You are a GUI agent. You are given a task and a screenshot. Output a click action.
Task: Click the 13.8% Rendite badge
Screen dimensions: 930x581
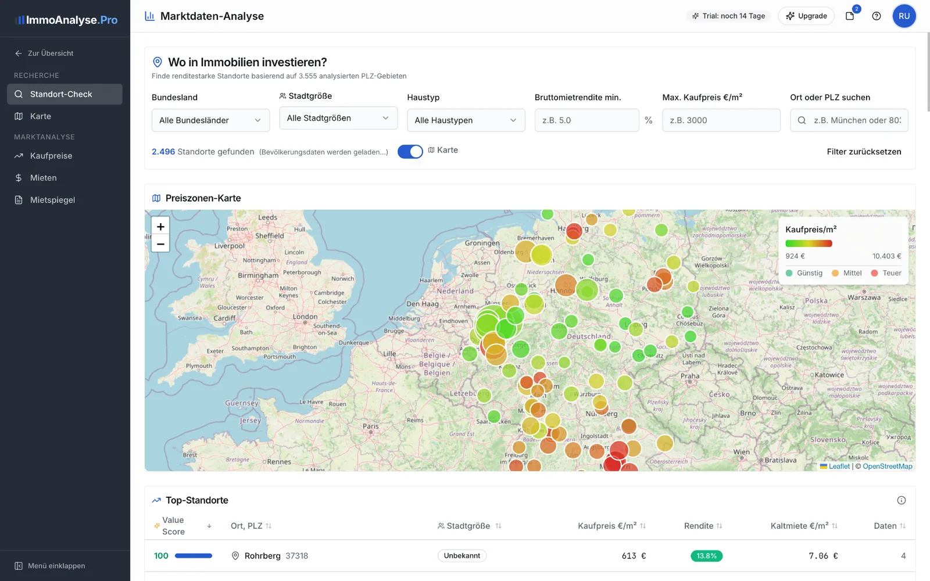pos(706,556)
